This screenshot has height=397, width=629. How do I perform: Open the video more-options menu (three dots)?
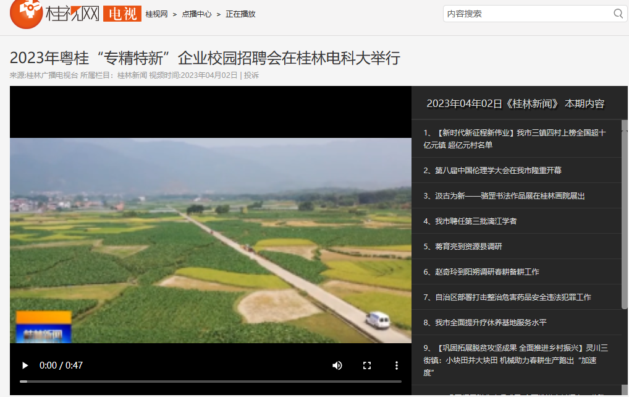[396, 365]
